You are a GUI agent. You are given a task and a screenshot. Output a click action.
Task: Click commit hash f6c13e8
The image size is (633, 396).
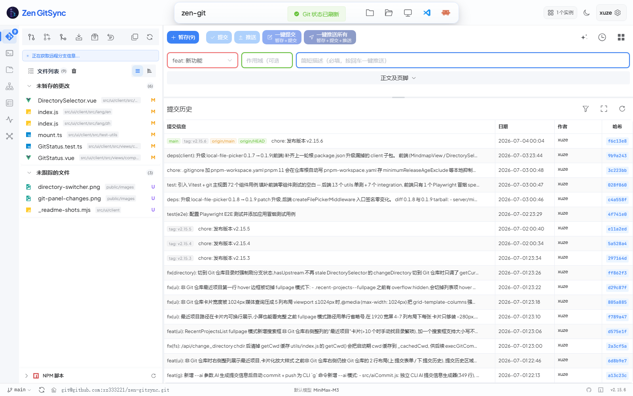(617, 141)
